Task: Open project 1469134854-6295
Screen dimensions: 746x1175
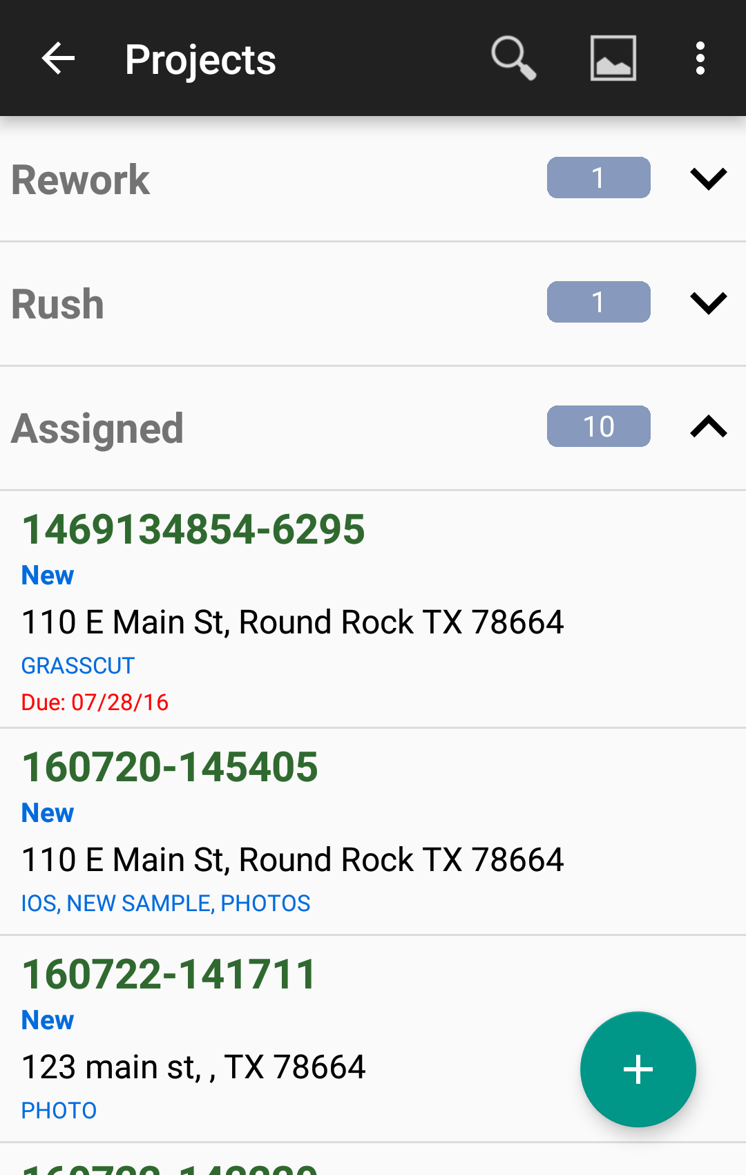Action: (193, 530)
